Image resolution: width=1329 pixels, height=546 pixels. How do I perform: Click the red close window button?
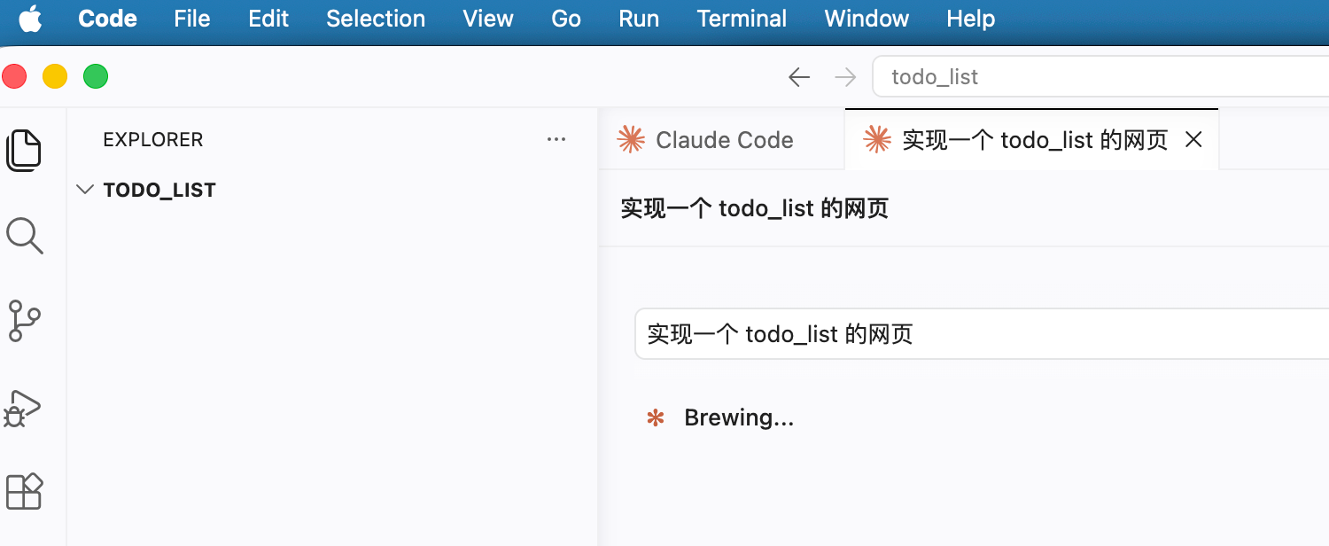pos(14,76)
